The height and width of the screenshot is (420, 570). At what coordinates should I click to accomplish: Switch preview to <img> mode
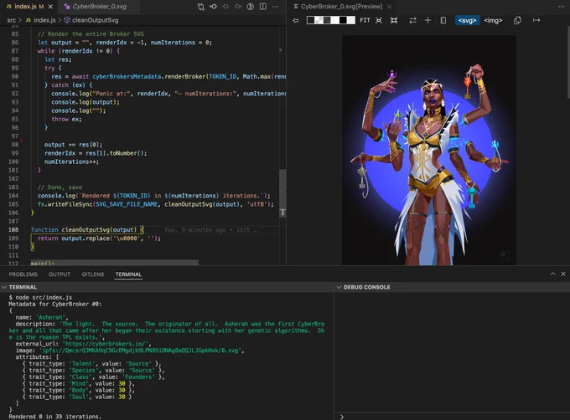click(493, 20)
